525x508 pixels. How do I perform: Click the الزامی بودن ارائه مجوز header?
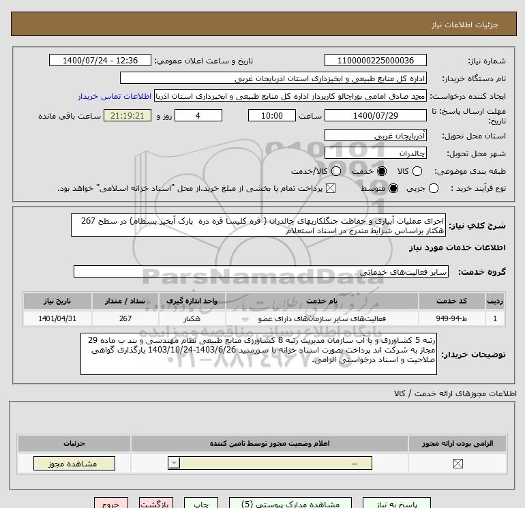pos(457,443)
